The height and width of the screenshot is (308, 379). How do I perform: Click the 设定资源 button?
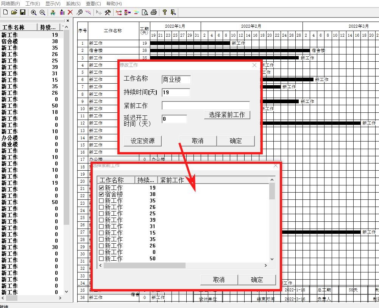coord(143,141)
